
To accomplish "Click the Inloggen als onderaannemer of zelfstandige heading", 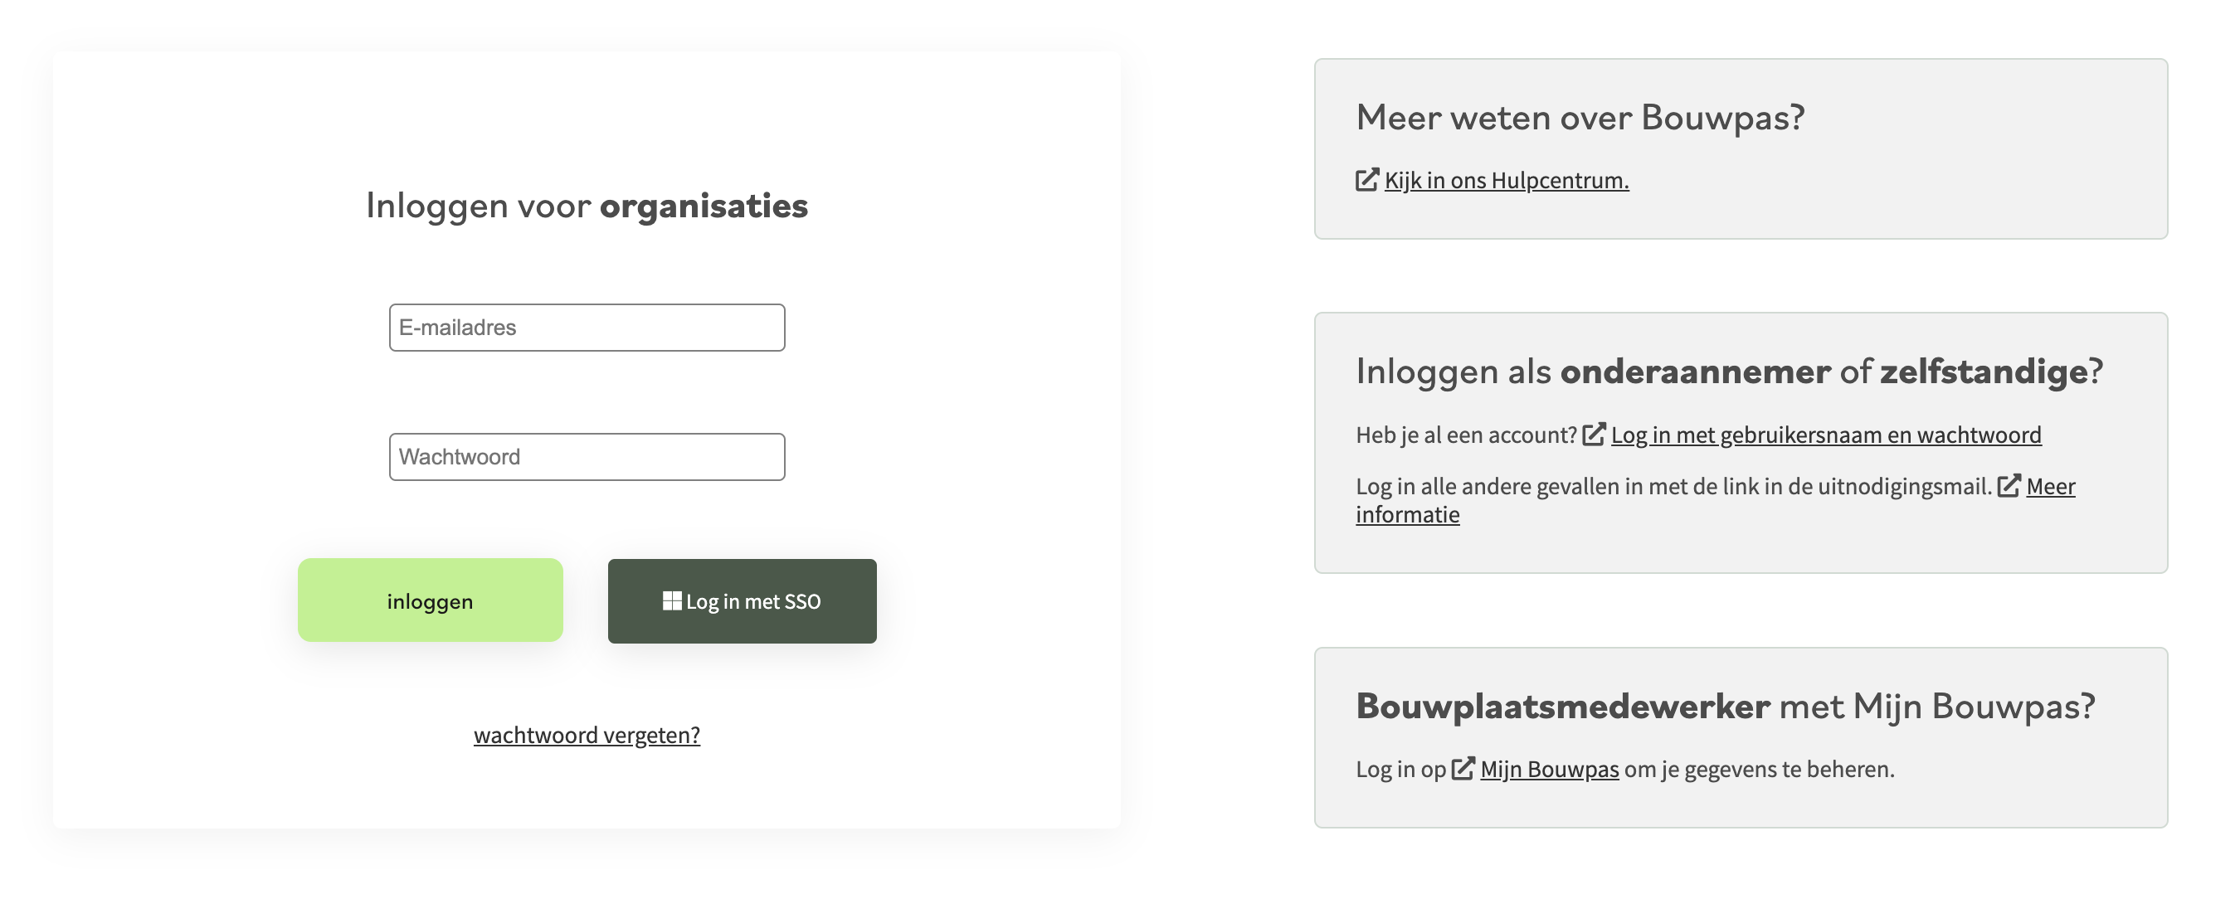I will coord(1729,372).
